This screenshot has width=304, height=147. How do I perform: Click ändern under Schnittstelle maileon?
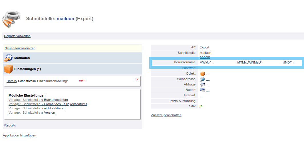coord(205,57)
